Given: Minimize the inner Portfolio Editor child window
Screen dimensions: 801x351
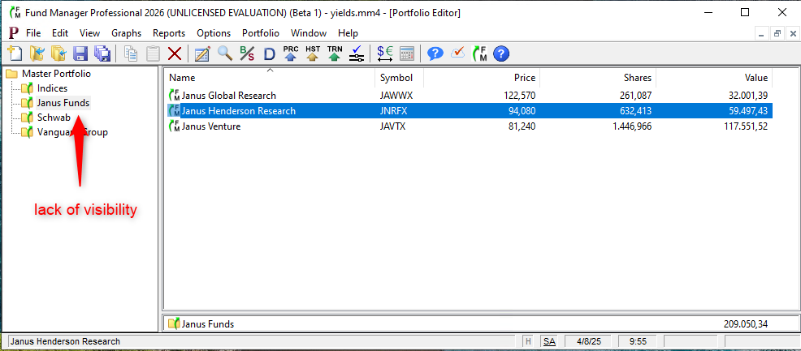Looking at the screenshot, I should click(762, 33).
